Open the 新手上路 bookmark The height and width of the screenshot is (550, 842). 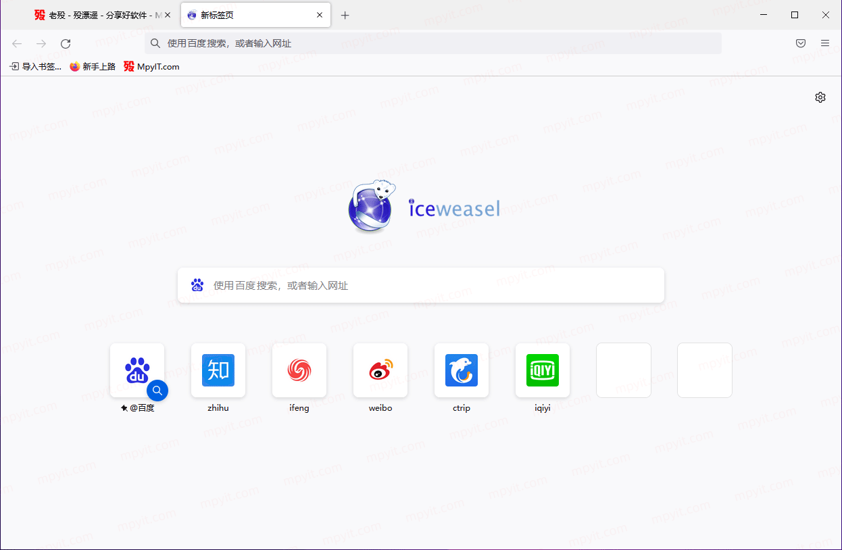pyautogui.click(x=93, y=67)
